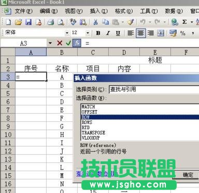Confirm entry with green checkmark
Image resolution: width=199 pixels, height=193 pixels.
68,43
